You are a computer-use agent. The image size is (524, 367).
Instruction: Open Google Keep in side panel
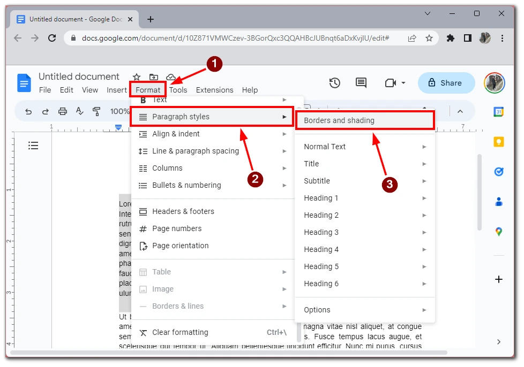499,142
